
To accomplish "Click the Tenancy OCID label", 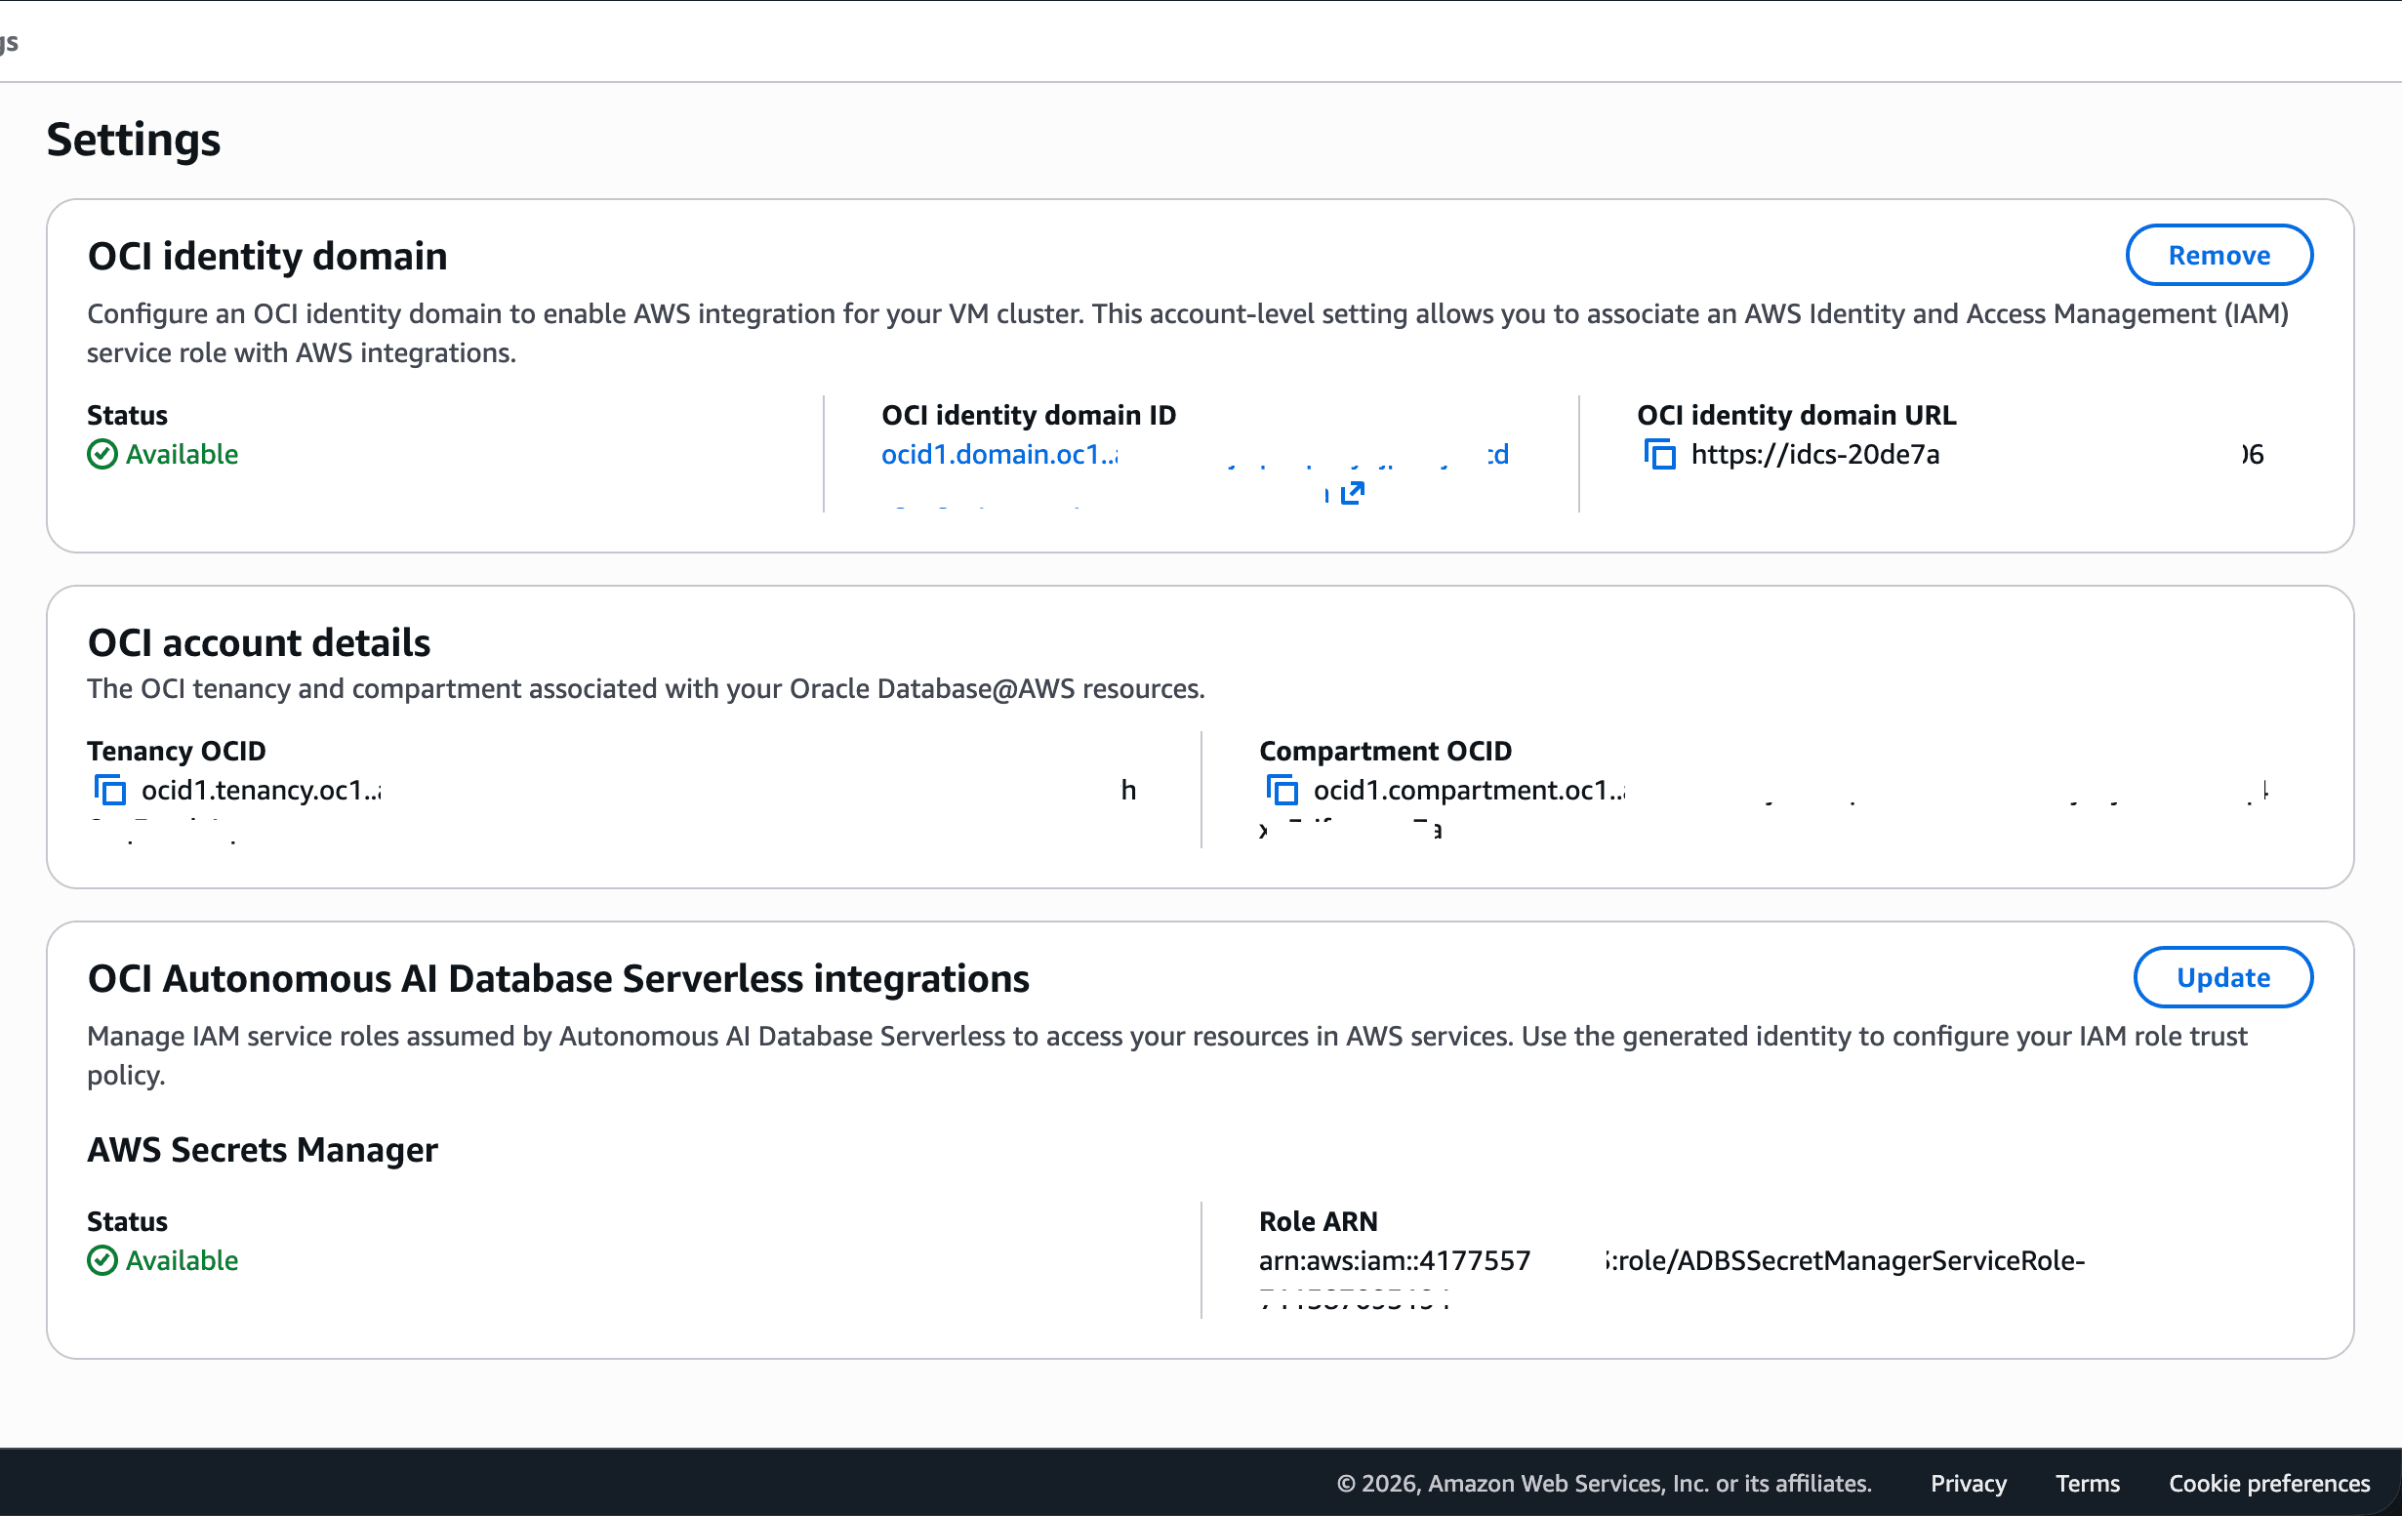I will click(177, 751).
